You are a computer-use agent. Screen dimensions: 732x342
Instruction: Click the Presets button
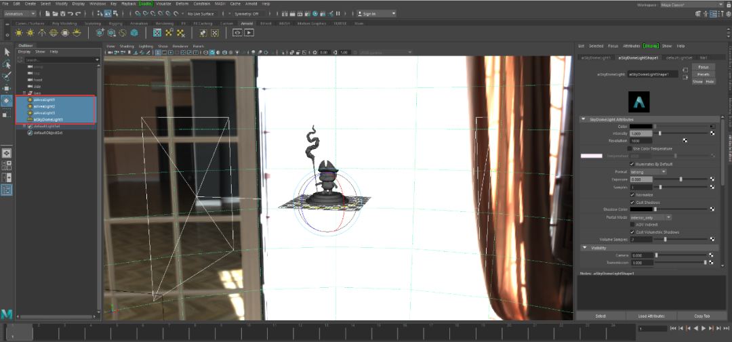point(704,74)
